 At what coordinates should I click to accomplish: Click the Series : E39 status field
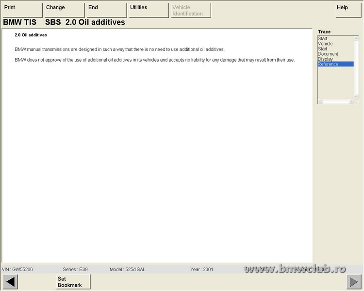[x=75, y=270]
